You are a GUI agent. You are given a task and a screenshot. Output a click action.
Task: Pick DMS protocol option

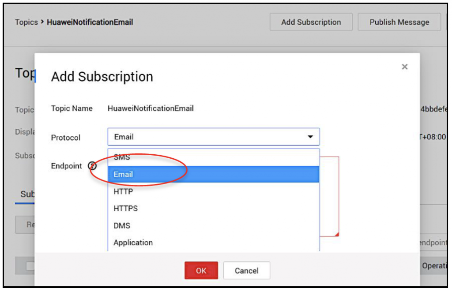pyautogui.click(x=214, y=225)
